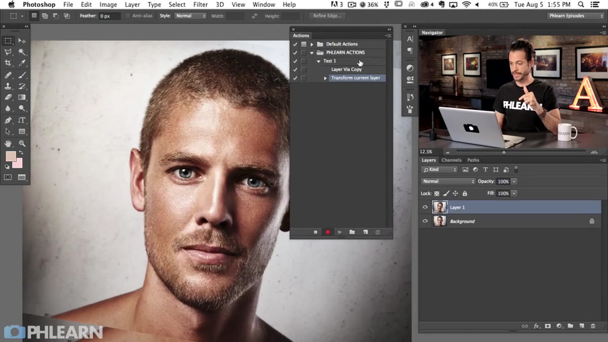Click the Refine Edge button
608x342 pixels.
(327, 16)
